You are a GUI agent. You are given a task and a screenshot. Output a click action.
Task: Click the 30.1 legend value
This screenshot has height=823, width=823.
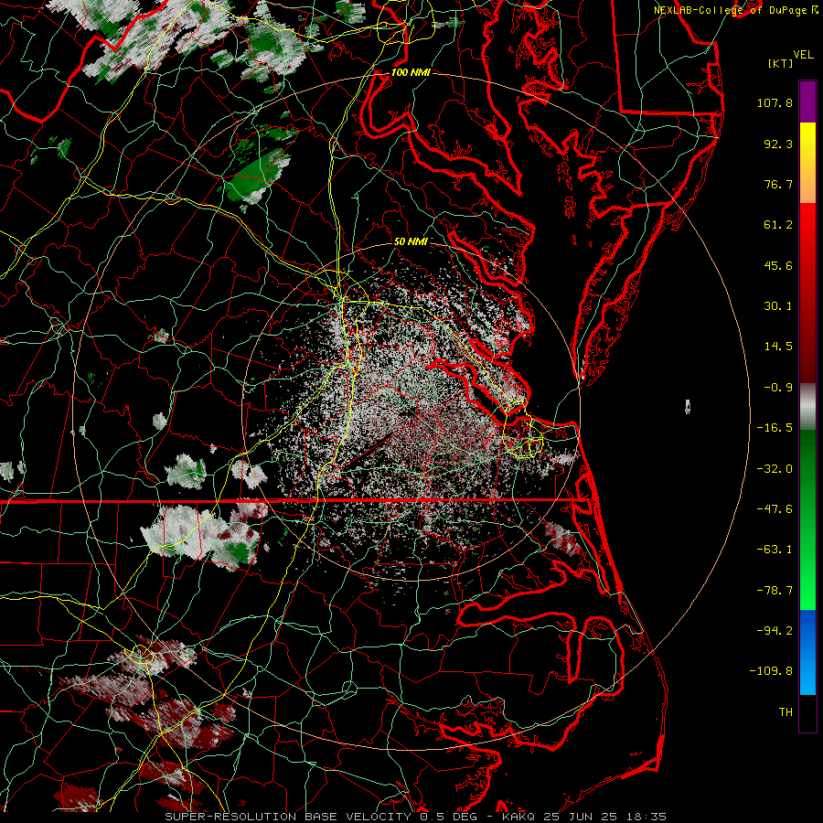click(778, 306)
